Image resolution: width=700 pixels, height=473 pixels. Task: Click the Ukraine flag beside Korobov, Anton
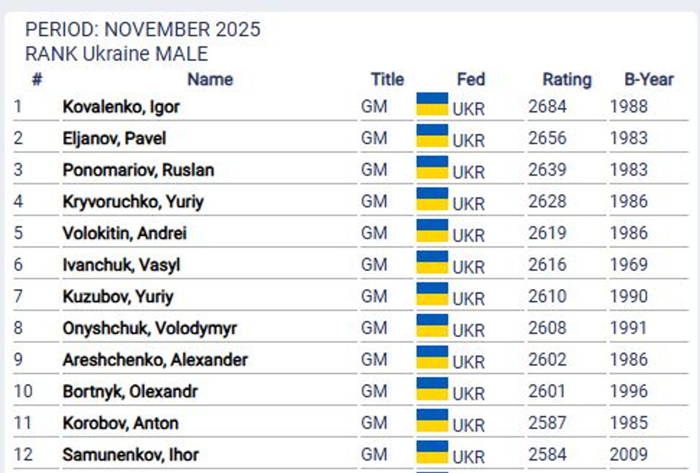pyautogui.click(x=432, y=420)
